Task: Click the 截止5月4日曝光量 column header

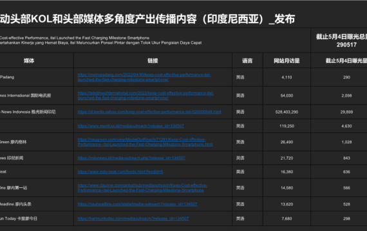Action: tap(346, 61)
